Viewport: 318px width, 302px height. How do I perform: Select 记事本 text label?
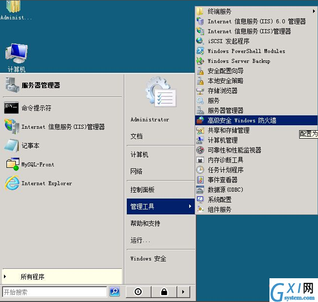coord(30,146)
